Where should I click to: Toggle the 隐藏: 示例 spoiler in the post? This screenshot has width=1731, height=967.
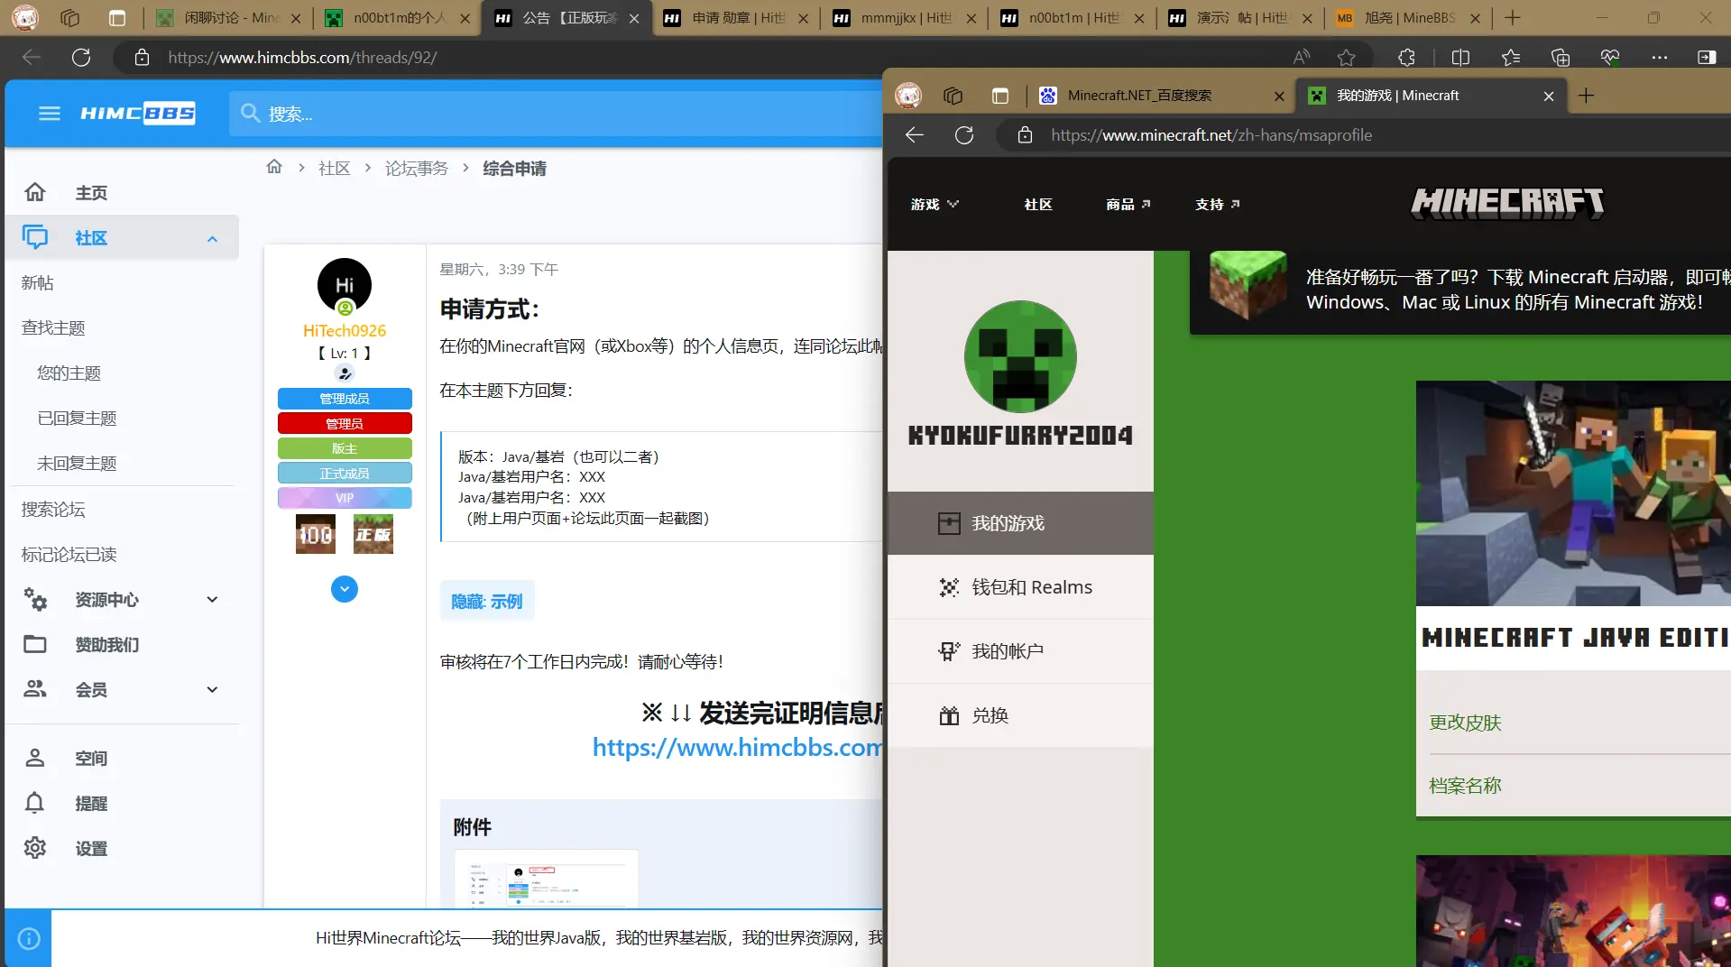(x=486, y=601)
